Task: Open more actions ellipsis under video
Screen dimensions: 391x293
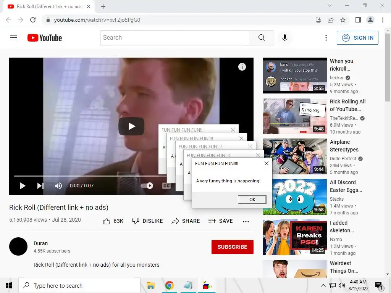Action: [246, 222]
